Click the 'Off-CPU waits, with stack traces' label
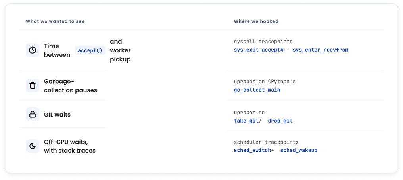Viewport: 403px width, 180px height. pos(70,146)
